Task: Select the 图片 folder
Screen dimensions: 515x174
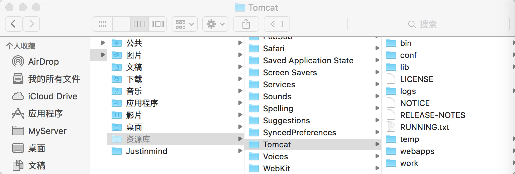Action: (x=176, y=55)
